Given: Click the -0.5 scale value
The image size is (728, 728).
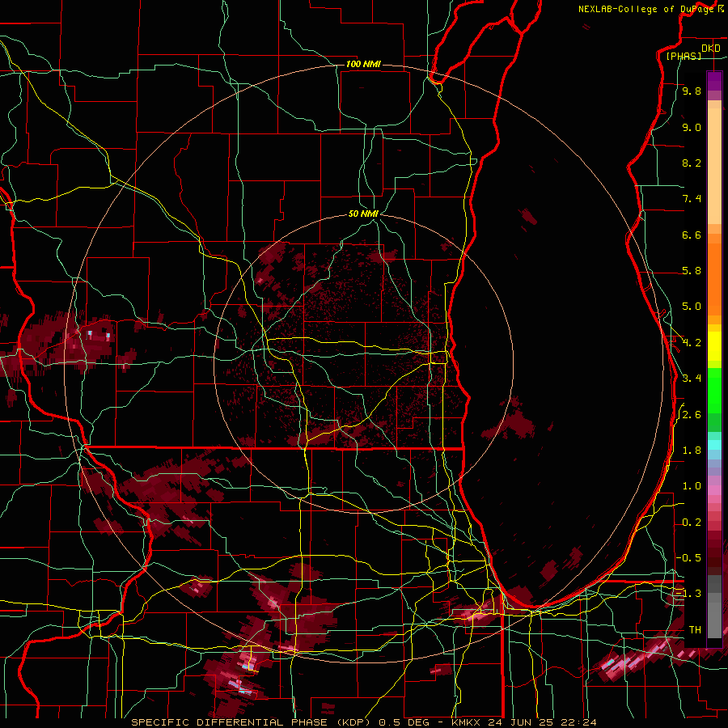Looking at the screenshot, I should (x=688, y=558).
